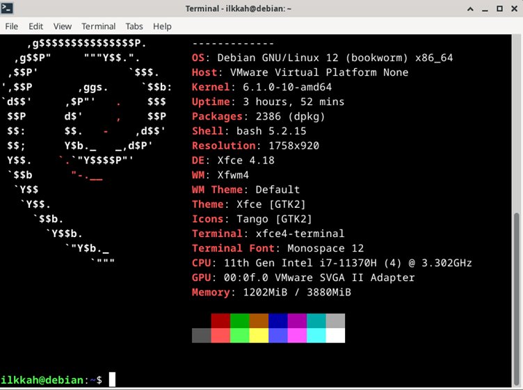
Task: Click the white color block
Action: tap(335, 336)
